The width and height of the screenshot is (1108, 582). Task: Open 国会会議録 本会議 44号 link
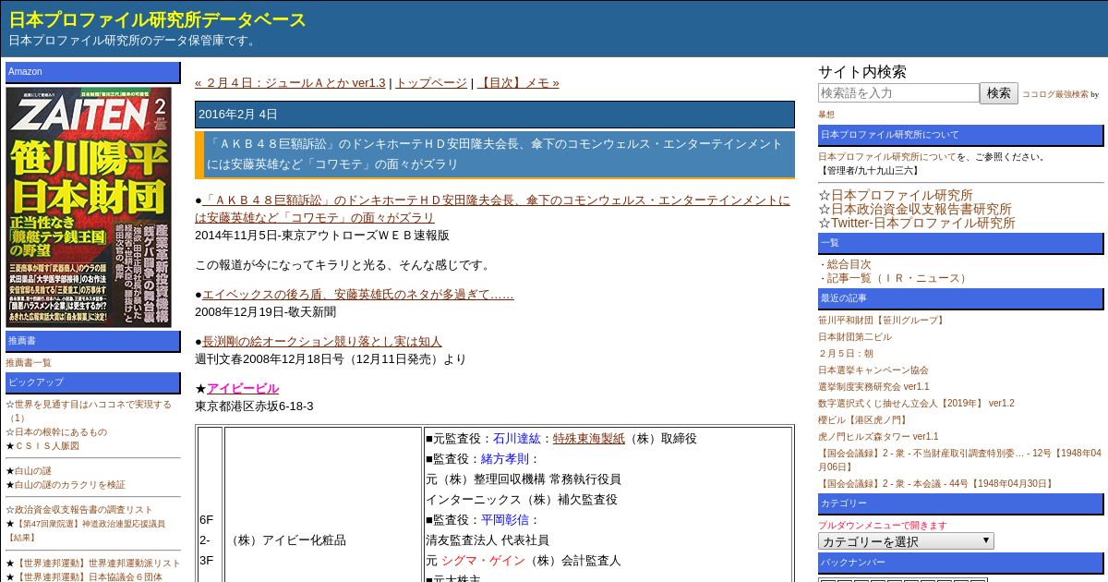936,484
